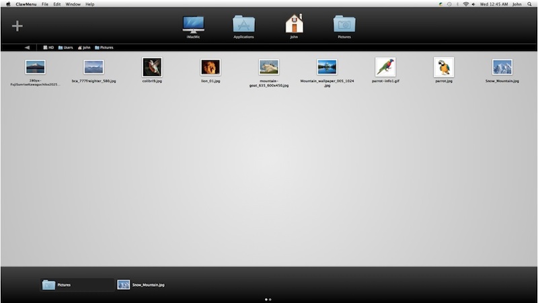Open the Pictures folder in top bar
Screen dimensions: 538x303
tap(344, 25)
